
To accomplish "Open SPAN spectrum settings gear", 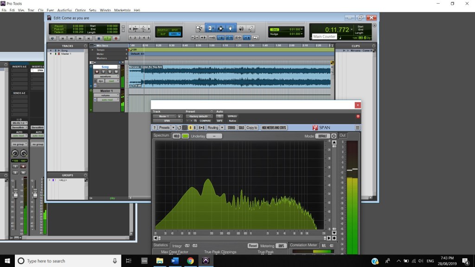I will click(334, 136).
